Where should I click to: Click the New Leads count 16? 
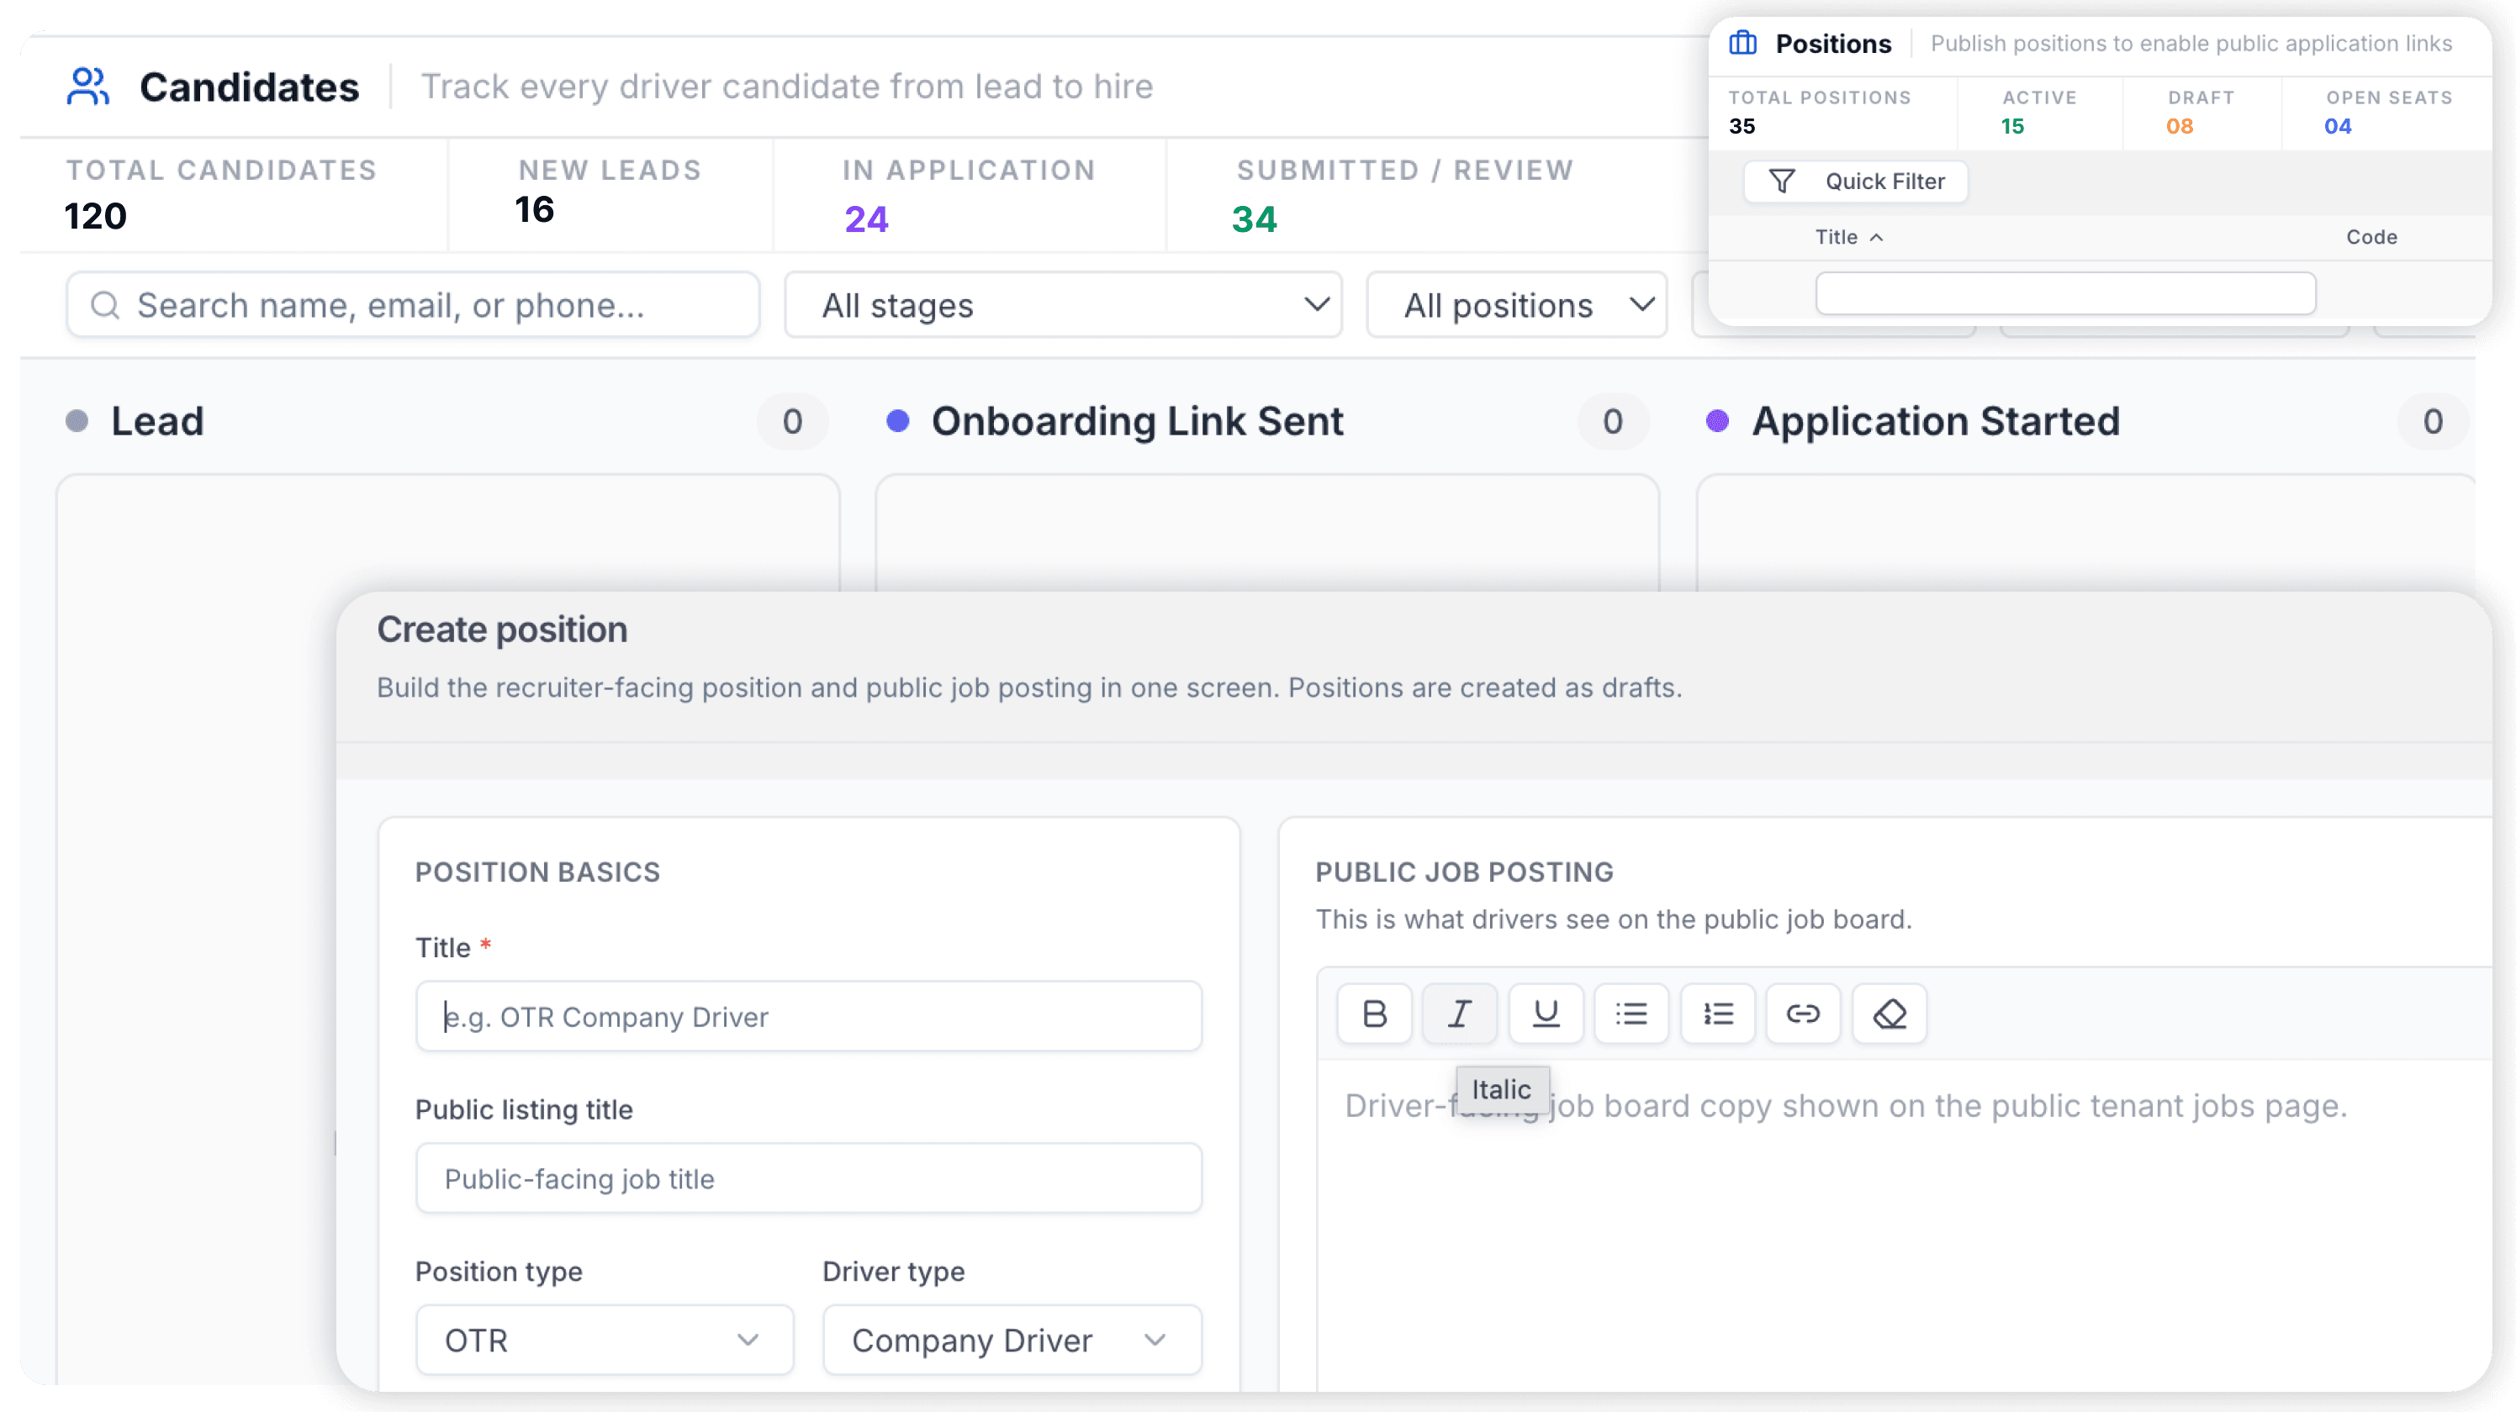534,210
